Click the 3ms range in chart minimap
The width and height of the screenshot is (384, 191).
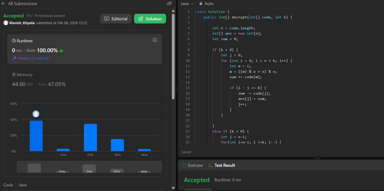point(117,171)
